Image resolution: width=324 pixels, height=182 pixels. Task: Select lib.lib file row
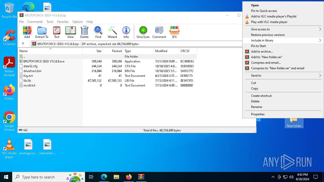tap(107, 81)
